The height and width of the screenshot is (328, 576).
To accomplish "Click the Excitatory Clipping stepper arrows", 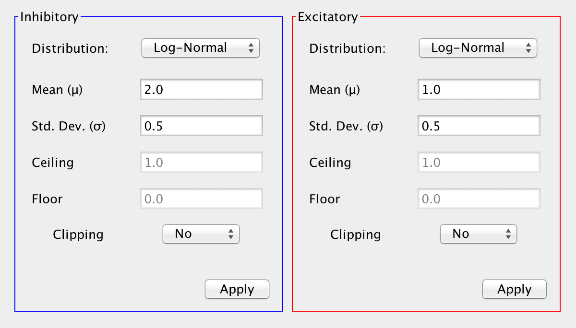I will (x=508, y=234).
